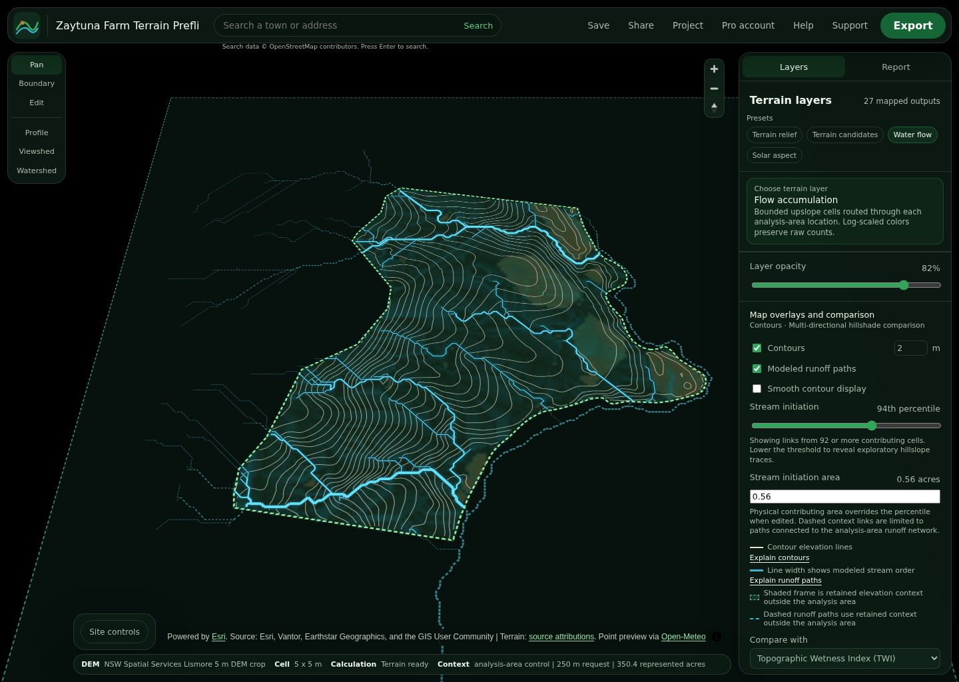Click '5 x 5 m' cell status
This screenshot has width=959, height=682.
coord(308,665)
